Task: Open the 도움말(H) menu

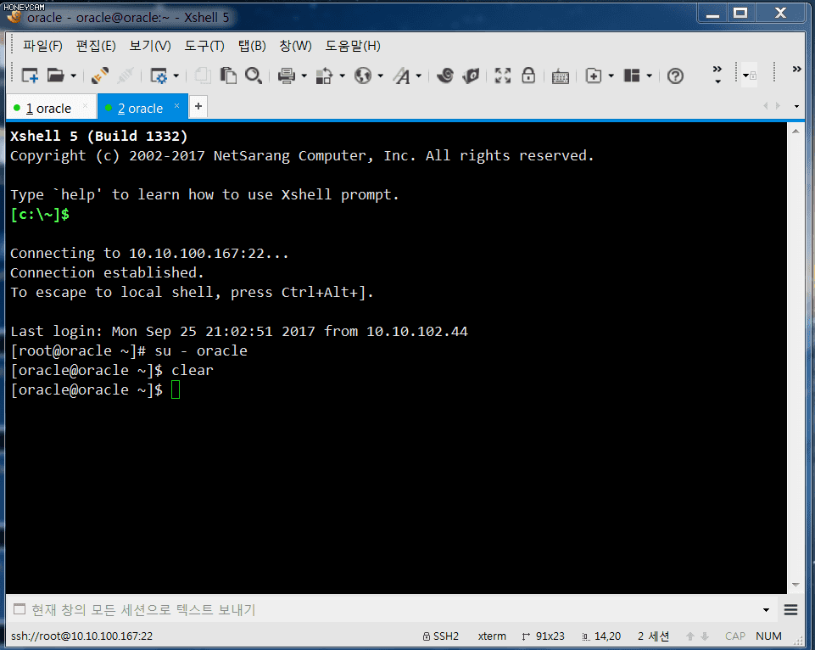Action: tap(353, 46)
